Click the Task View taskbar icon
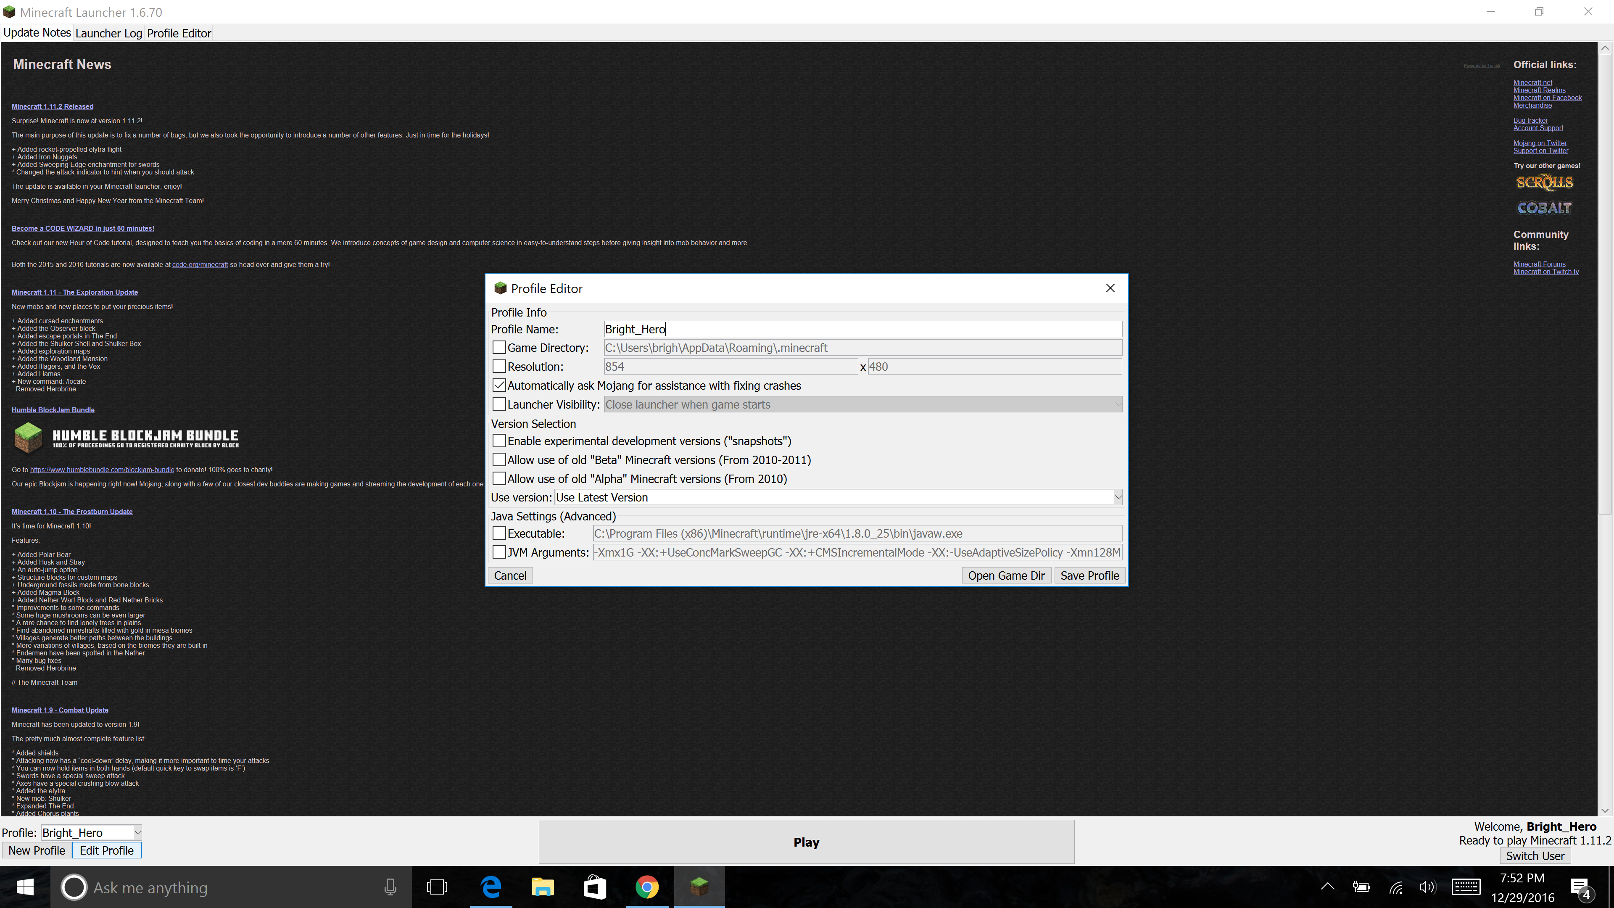This screenshot has width=1614, height=908. tap(437, 887)
